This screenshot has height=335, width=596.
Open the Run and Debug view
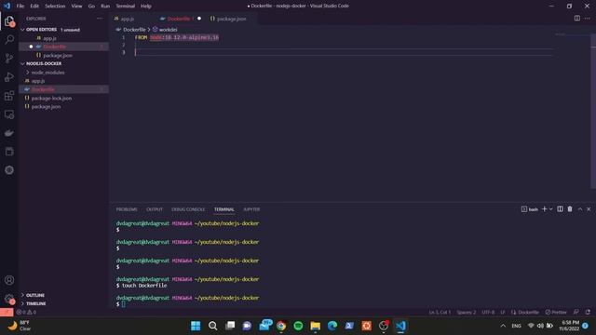(9, 76)
